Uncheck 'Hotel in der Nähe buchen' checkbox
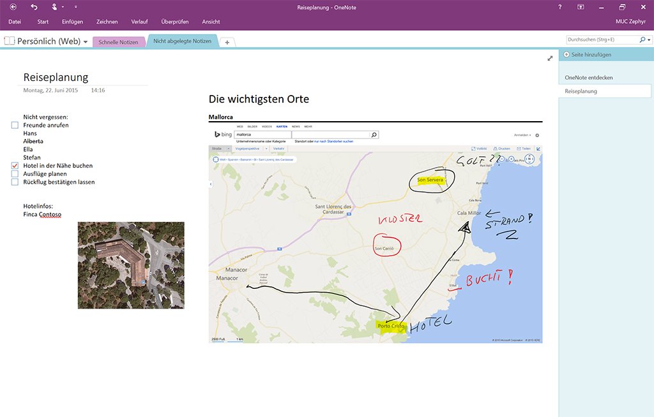This screenshot has width=654, height=417. tap(15, 166)
